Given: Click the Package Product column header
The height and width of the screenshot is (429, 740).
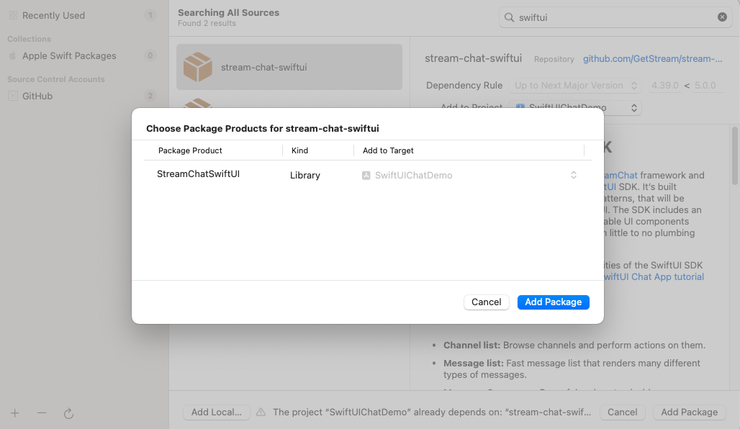Looking at the screenshot, I should (x=190, y=150).
